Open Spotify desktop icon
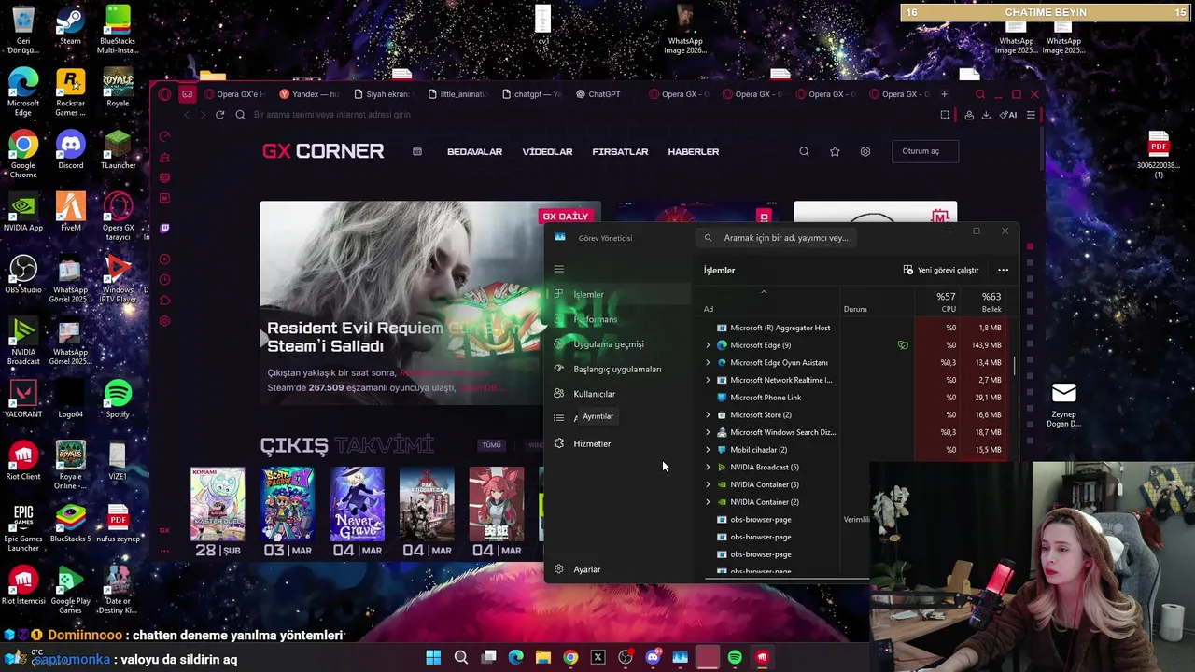 coord(118,399)
